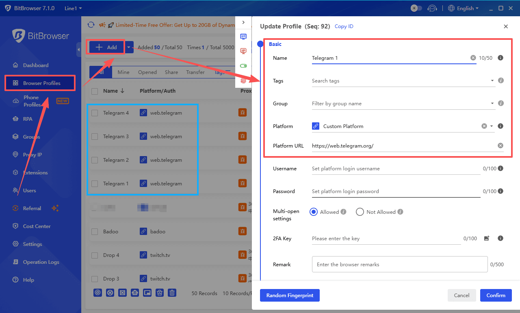Toggle the green switch in side strip
The width and height of the screenshot is (520, 313).
[243, 65]
